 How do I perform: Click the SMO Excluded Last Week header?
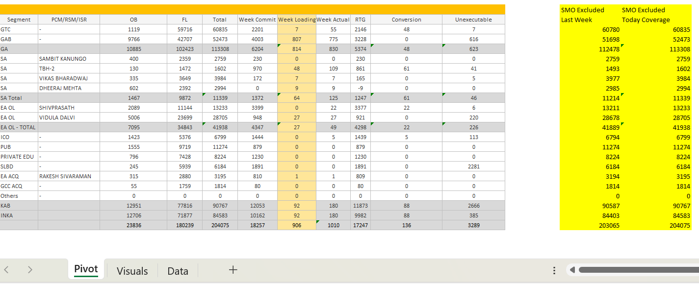pyautogui.click(x=583, y=15)
